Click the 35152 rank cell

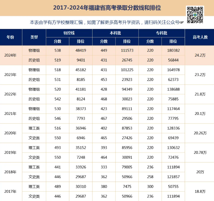pos(81,148)
